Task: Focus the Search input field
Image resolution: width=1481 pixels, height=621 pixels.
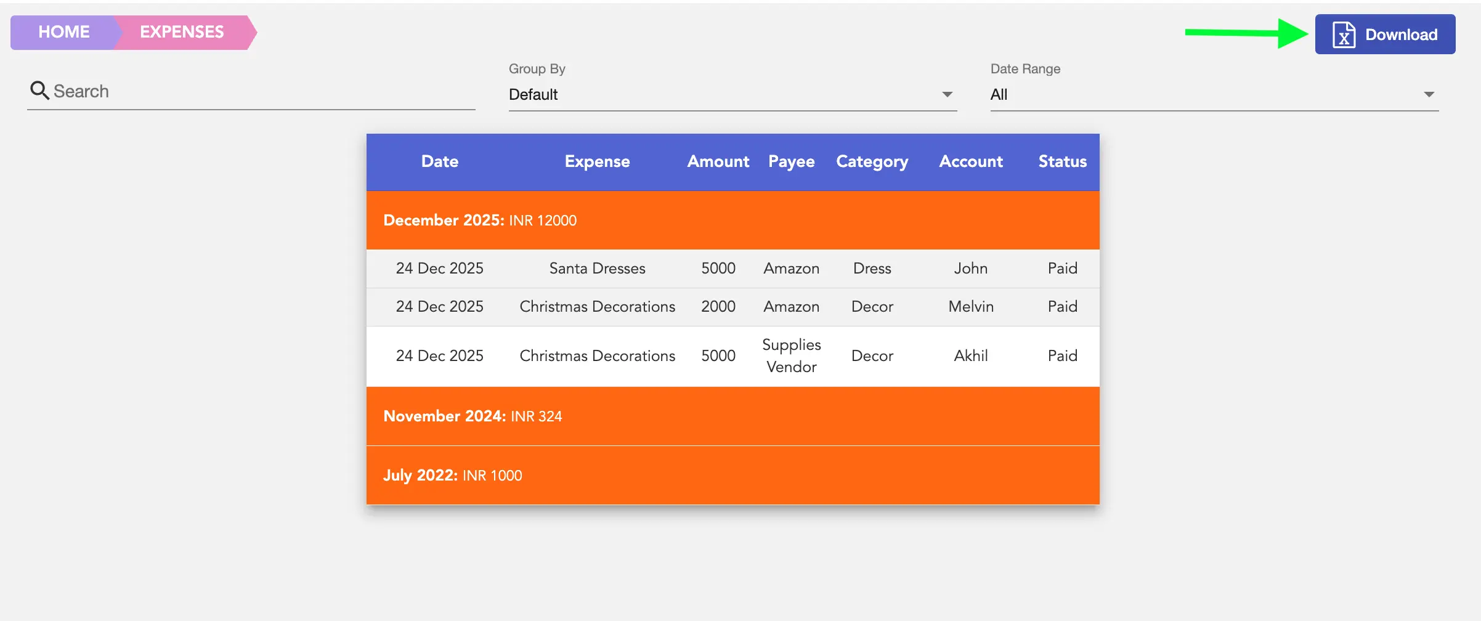Action: pos(251,91)
